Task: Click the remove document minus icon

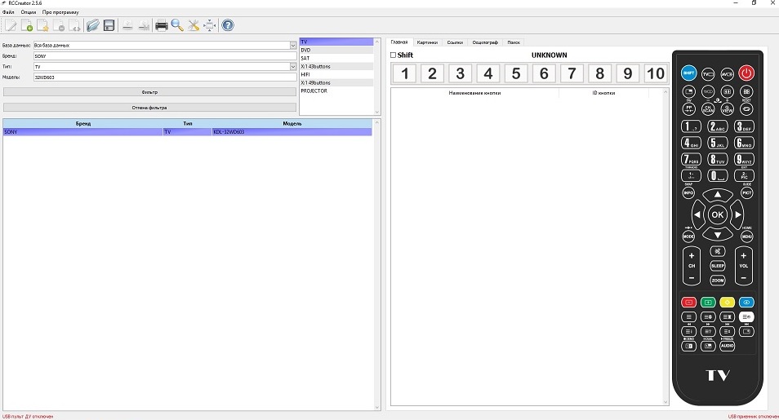Action: 59,25
